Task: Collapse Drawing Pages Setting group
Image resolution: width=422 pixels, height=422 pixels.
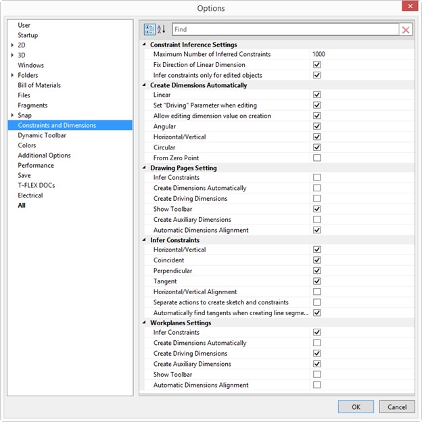Action: click(x=144, y=168)
